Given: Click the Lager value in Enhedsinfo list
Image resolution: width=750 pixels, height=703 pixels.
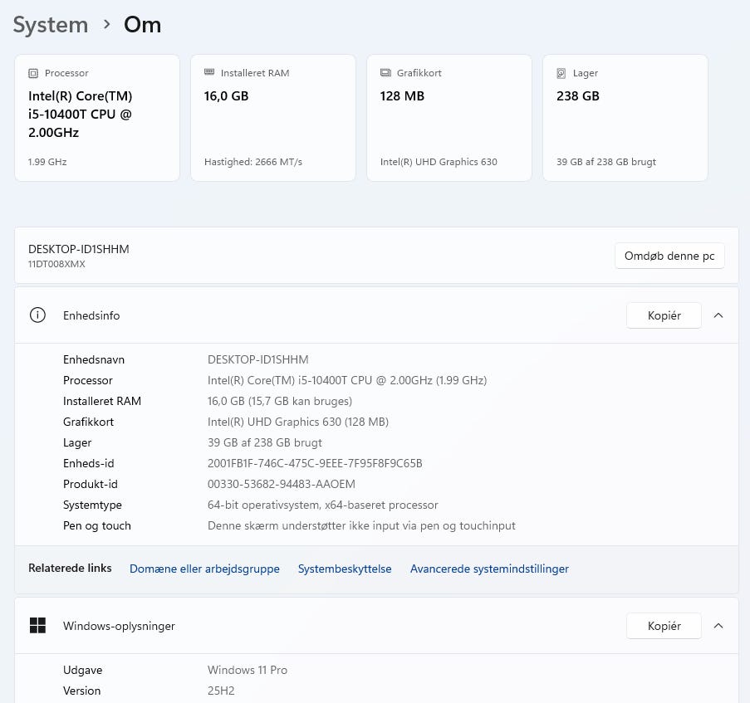Looking at the screenshot, I should 264,442.
